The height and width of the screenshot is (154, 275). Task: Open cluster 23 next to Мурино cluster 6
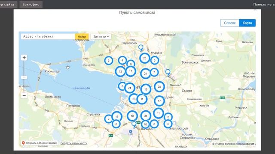click(x=145, y=58)
